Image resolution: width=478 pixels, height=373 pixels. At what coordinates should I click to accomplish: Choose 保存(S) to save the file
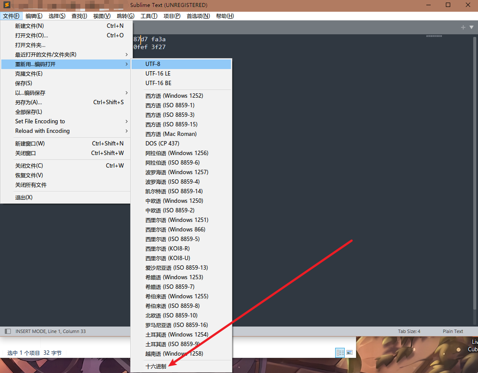[66, 83]
